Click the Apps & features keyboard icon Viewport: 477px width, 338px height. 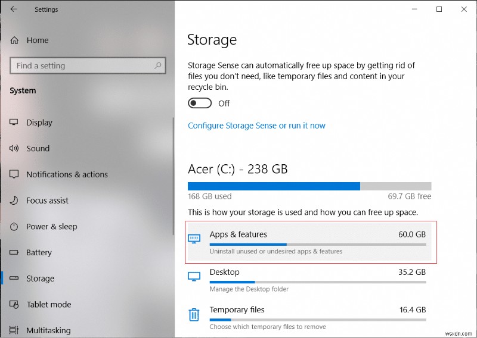pyautogui.click(x=194, y=238)
